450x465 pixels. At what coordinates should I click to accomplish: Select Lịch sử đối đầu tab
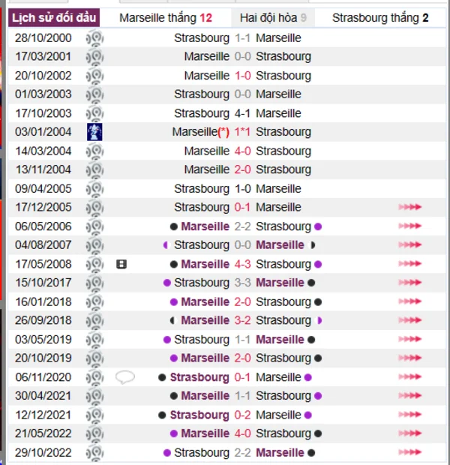coord(54,18)
